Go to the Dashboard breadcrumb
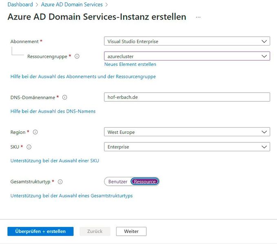This screenshot has height=244, width=277. [20, 4]
